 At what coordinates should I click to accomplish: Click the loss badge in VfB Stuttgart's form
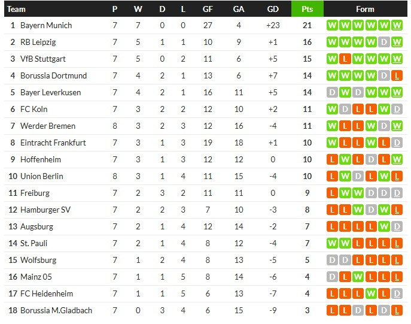click(345, 59)
